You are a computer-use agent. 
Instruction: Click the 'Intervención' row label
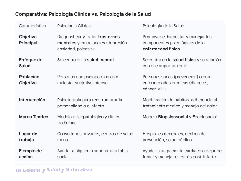coord(32,100)
